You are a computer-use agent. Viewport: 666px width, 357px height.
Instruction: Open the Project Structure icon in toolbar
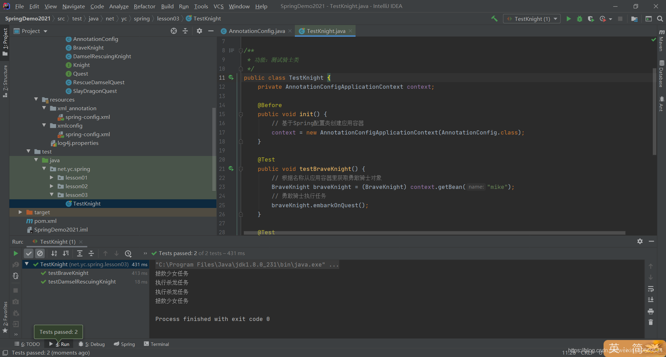(x=634, y=19)
